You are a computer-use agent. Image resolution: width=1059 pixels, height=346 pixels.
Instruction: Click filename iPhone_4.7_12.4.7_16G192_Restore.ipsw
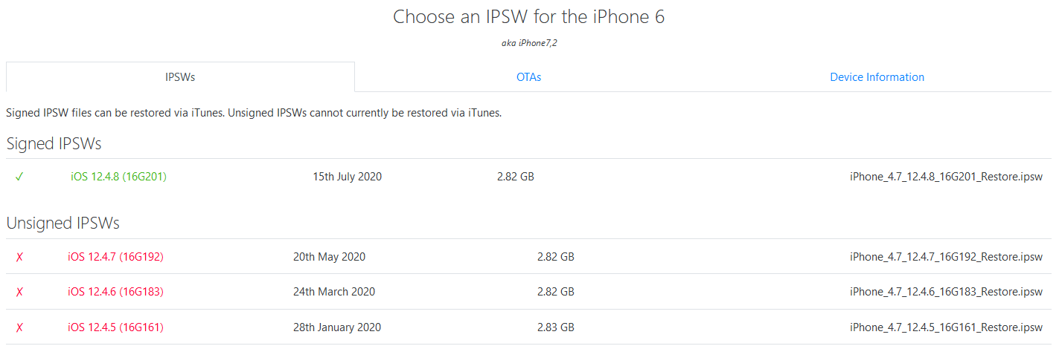coord(946,257)
